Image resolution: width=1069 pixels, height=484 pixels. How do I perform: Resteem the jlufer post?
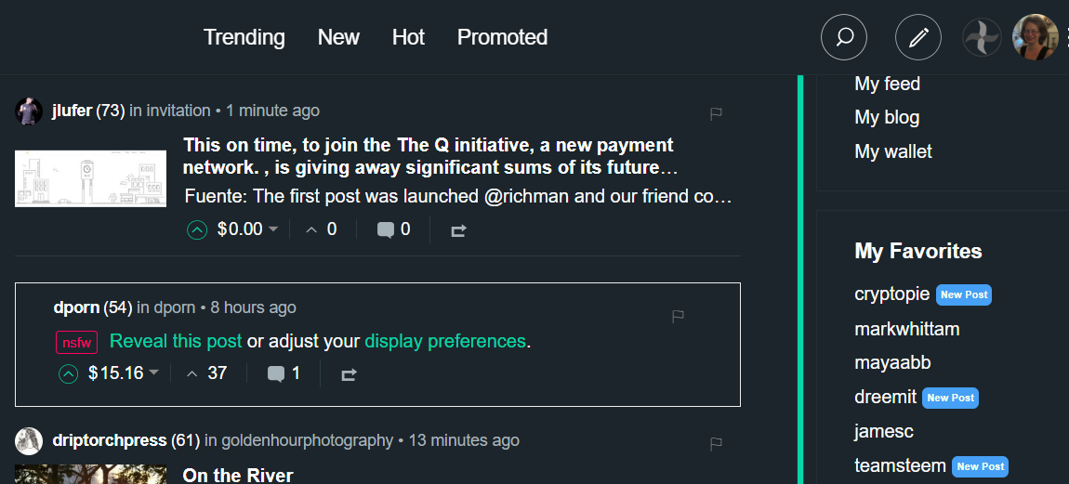tap(457, 230)
